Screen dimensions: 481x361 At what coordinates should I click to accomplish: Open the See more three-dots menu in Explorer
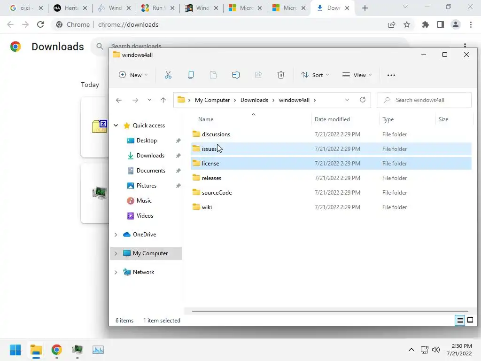391,75
